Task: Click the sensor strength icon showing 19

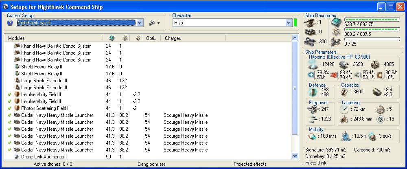Action: pos(380,119)
